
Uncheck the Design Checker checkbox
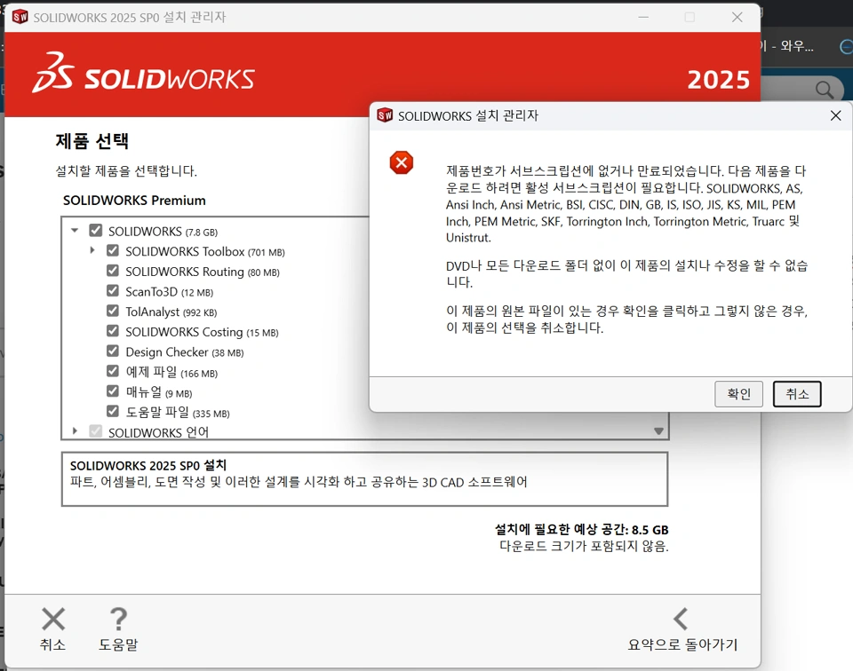pos(113,351)
